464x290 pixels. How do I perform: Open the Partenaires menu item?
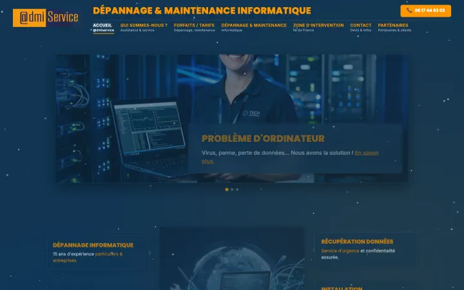coord(394,28)
